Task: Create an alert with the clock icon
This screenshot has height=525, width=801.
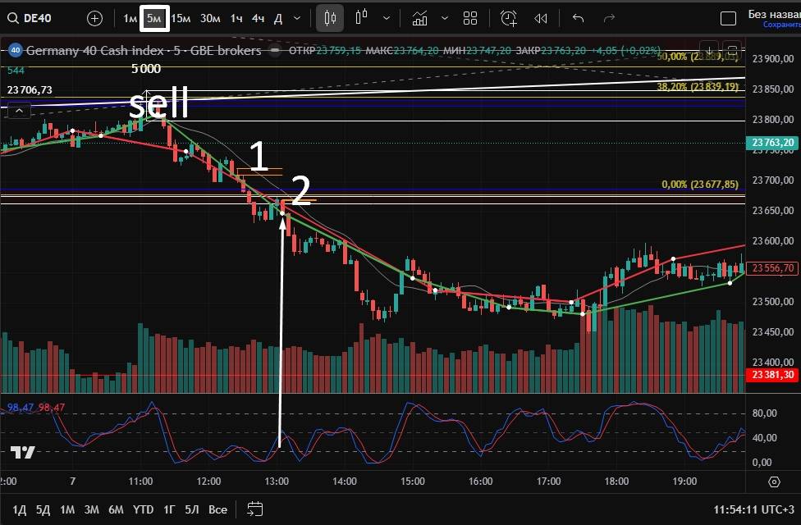Action: [509, 18]
